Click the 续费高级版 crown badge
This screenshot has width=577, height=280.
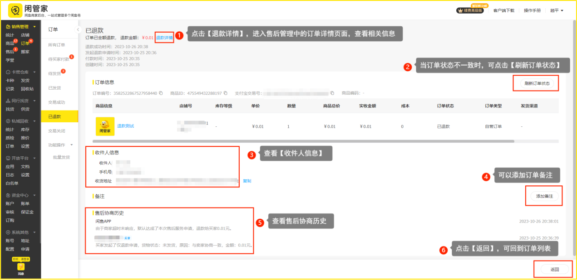pyautogui.click(x=469, y=10)
